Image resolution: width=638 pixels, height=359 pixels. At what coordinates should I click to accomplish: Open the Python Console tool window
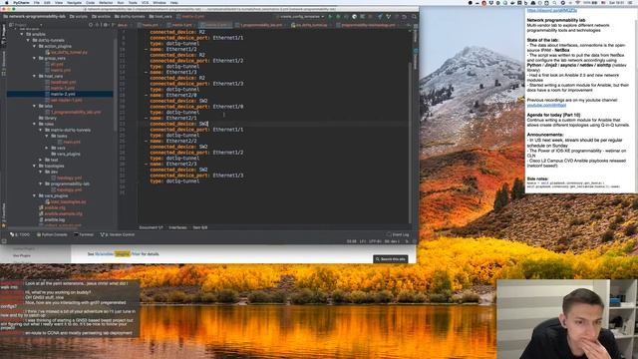tap(52, 235)
